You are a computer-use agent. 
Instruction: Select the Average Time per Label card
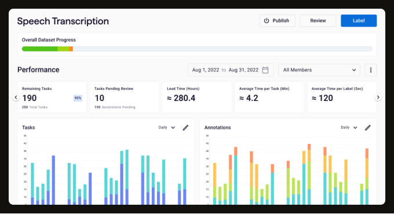point(342,97)
